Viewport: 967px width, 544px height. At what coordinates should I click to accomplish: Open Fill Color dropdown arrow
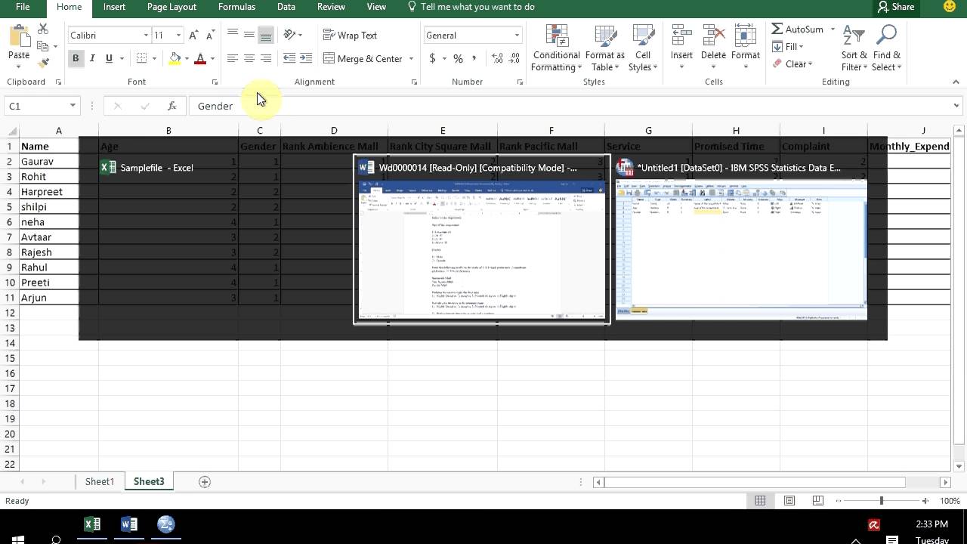point(187,59)
